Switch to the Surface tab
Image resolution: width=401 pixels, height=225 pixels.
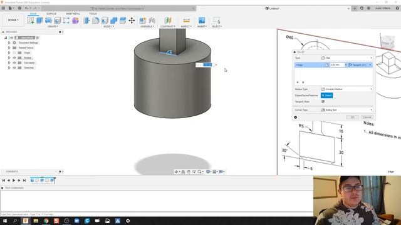pyautogui.click(x=51, y=14)
